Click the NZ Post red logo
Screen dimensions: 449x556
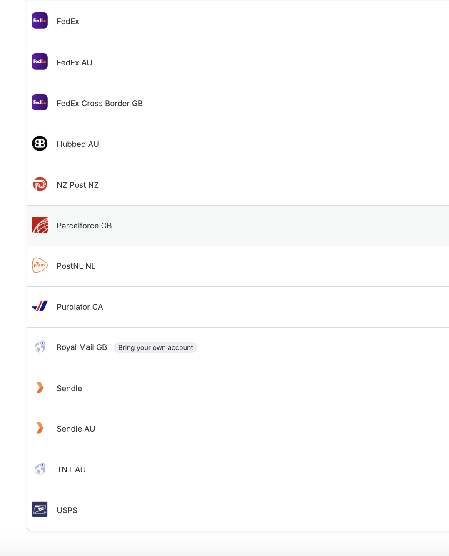tap(40, 184)
